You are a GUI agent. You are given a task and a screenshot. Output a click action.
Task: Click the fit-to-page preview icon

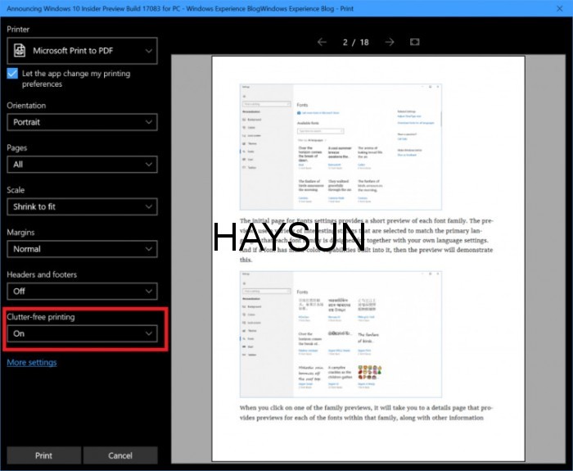pyautogui.click(x=414, y=42)
